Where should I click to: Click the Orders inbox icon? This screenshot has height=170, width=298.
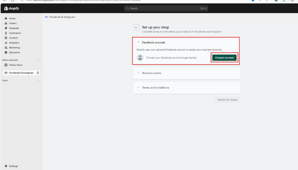click(6, 23)
